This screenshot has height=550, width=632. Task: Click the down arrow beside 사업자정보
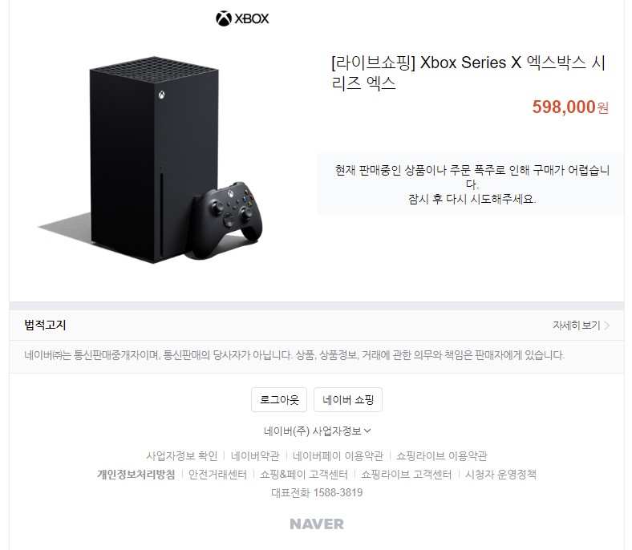pyautogui.click(x=367, y=431)
